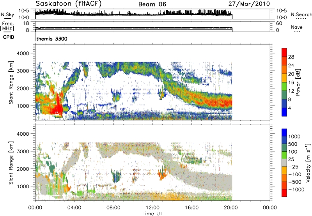Click the '1000' tick on the velocity scale
This screenshot has width=312, height=216.
(x=294, y=136)
